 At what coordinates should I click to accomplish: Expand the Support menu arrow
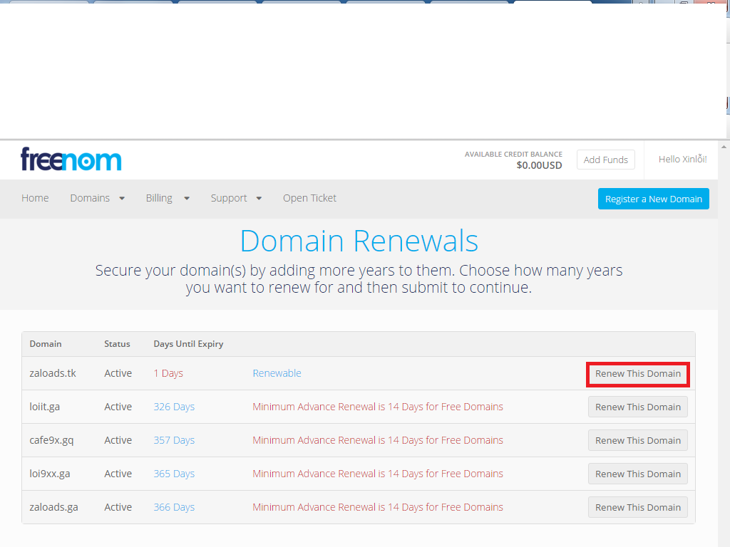click(259, 199)
